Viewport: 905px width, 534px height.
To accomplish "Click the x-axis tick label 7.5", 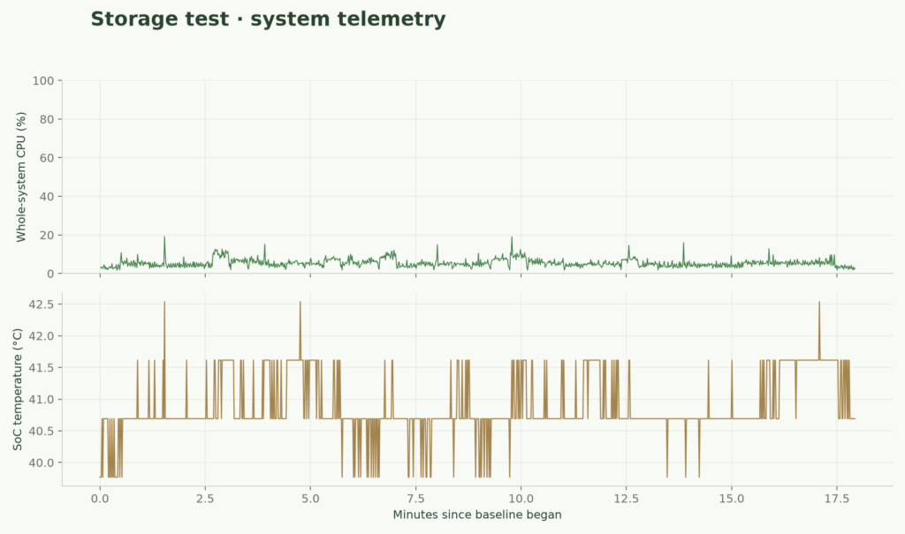I will click(415, 498).
